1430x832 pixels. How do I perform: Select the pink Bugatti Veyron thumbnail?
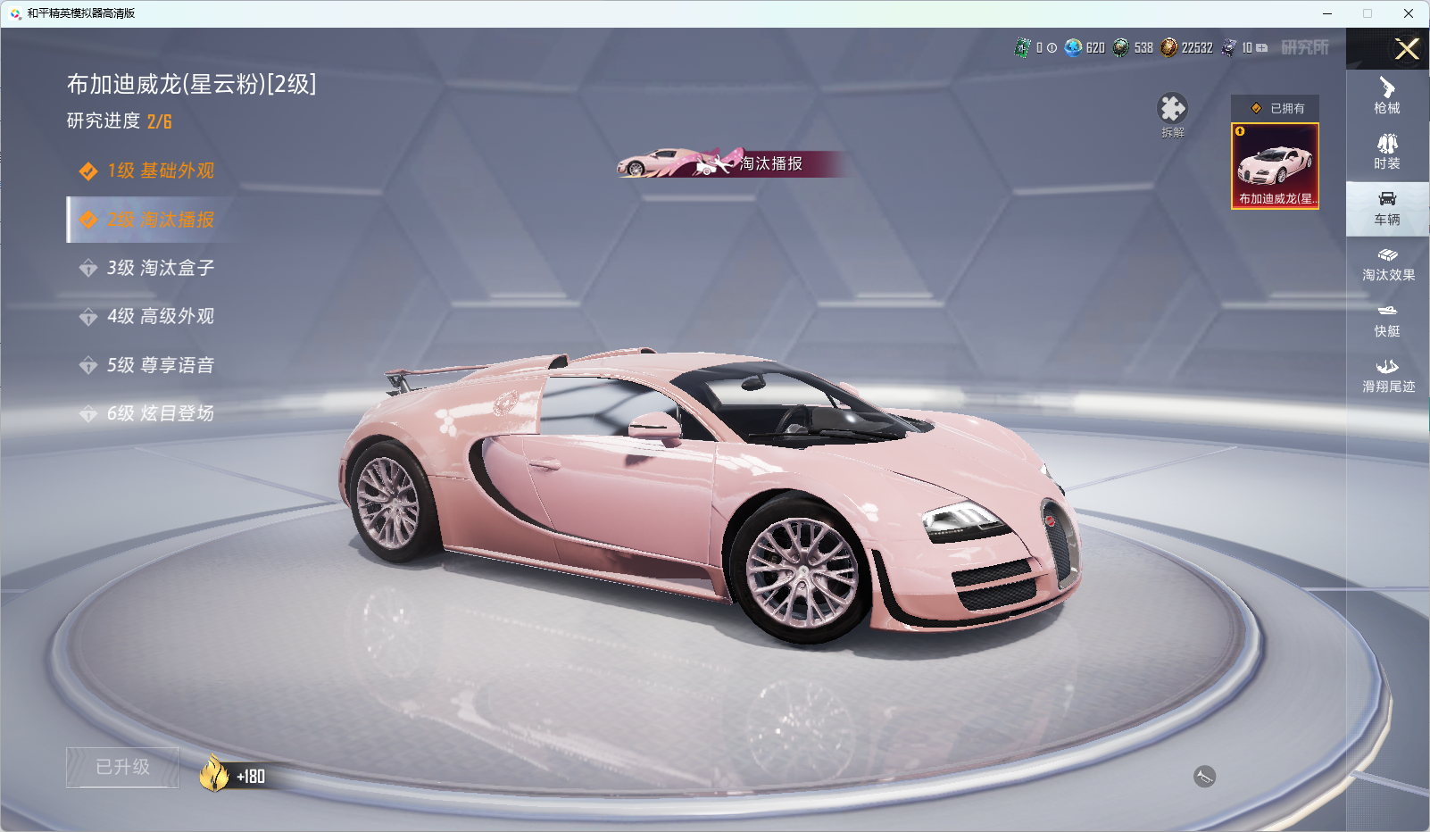pyautogui.click(x=1275, y=166)
